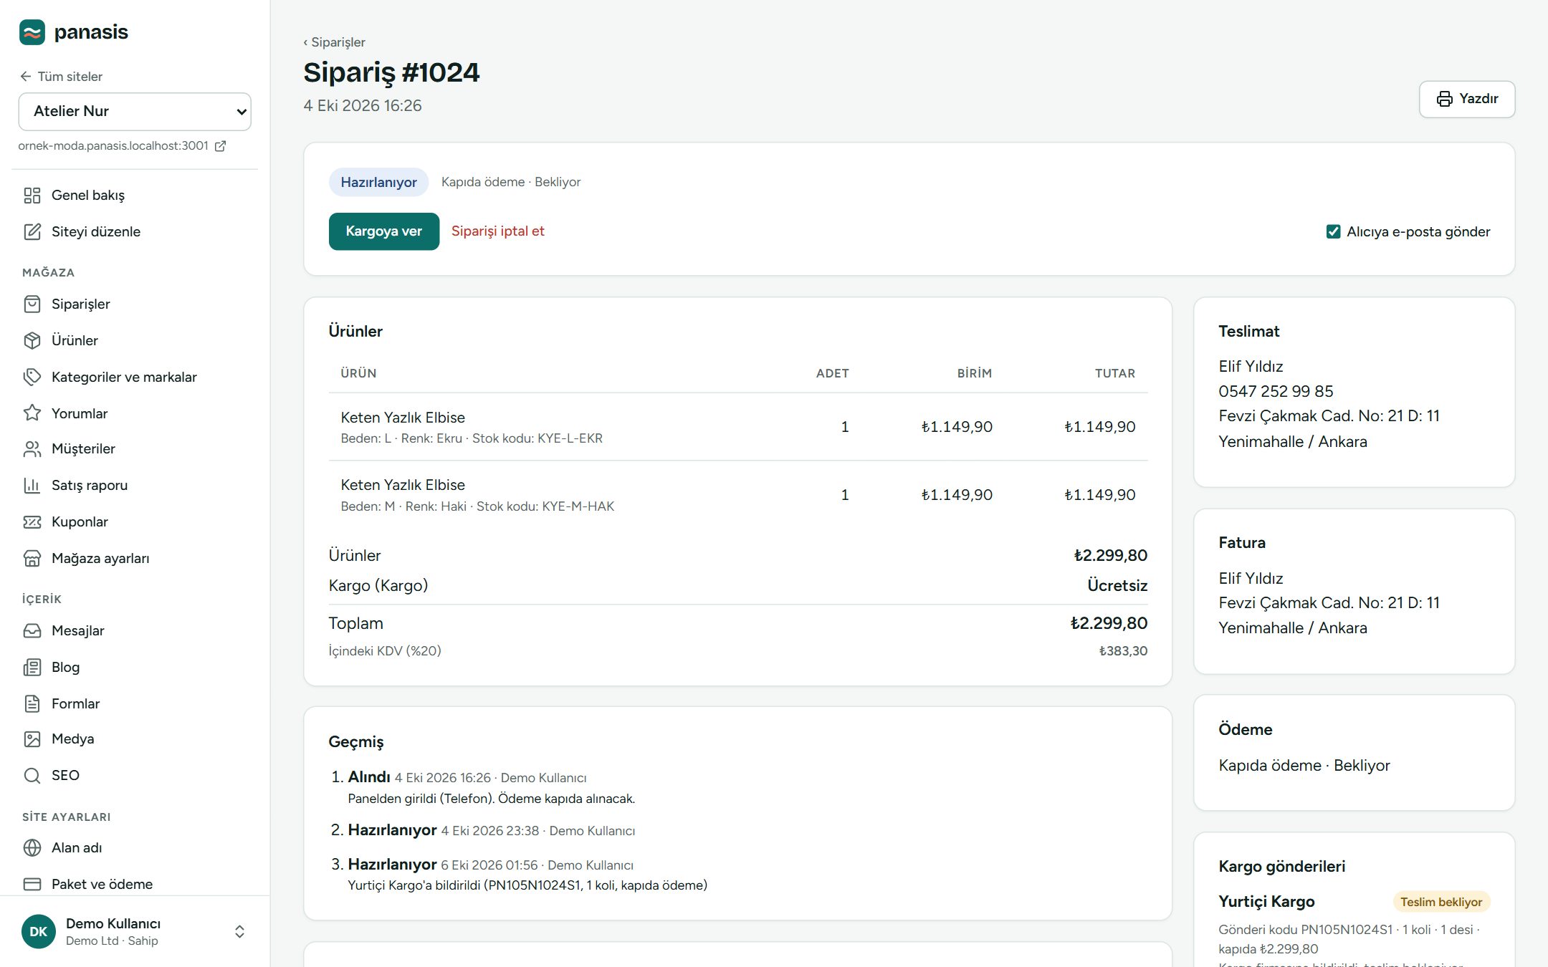Click the Siteyi düzenle pencil icon
Viewport: 1548px width, 967px height.
(32, 232)
